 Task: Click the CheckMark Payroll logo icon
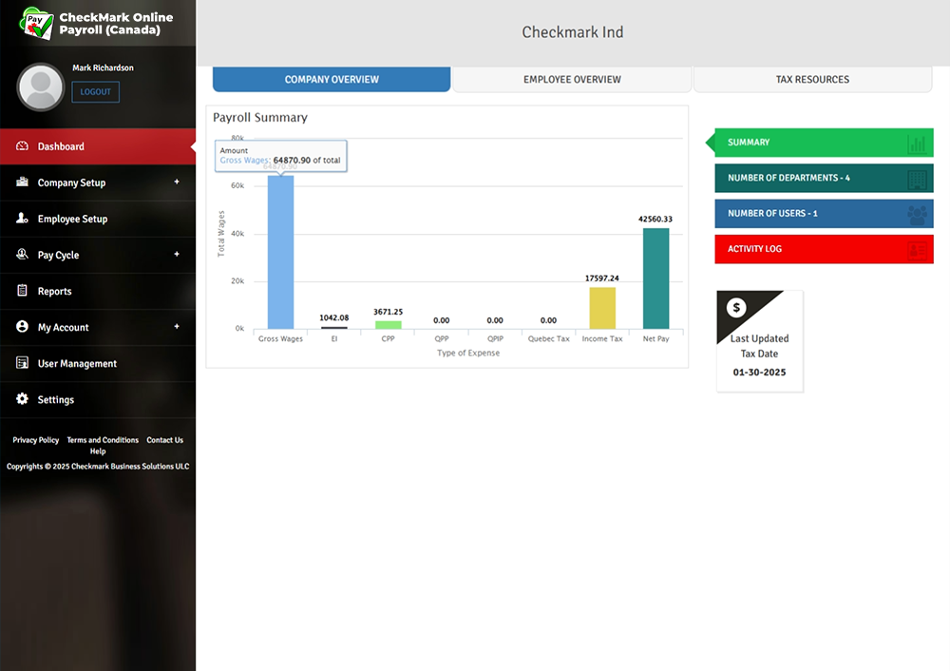point(36,24)
